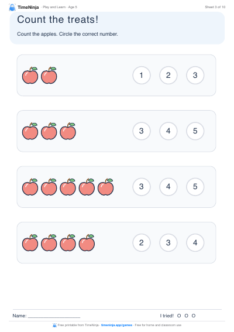Click the Name input line

[54, 316]
